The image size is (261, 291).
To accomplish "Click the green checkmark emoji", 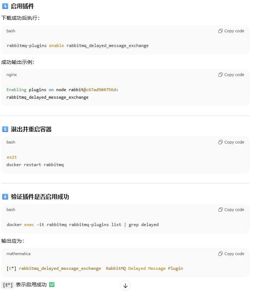I will pyautogui.click(x=52, y=285).
